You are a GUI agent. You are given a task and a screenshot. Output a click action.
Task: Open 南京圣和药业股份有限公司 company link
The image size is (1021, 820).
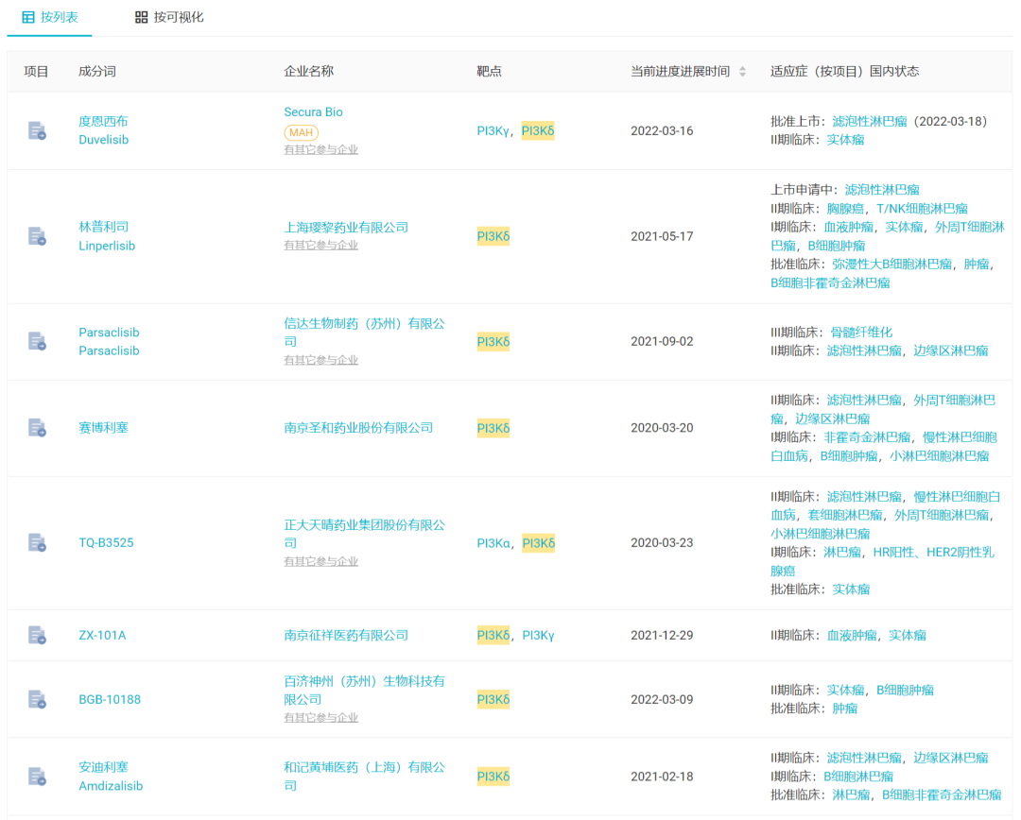pyautogui.click(x=358, y=428)
